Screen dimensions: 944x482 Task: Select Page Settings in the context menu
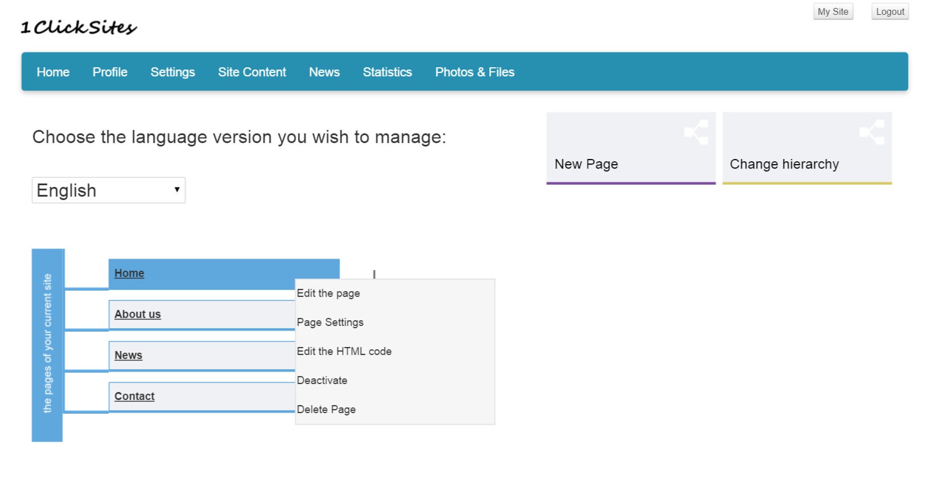(330, 322)
